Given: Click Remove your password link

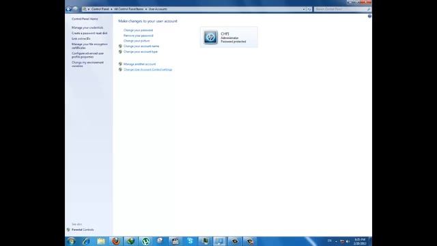Looking at the screenshot, I should tap(138, 36).
